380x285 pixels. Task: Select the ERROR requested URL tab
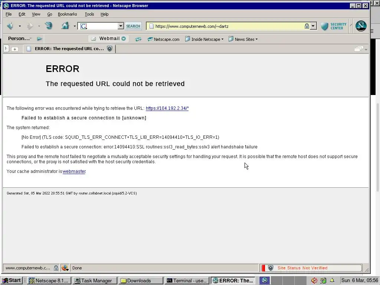[69, 49]
